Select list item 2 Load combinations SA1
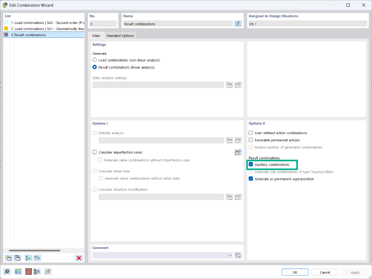The image size is (372, 279). click(x=44, y=29)
